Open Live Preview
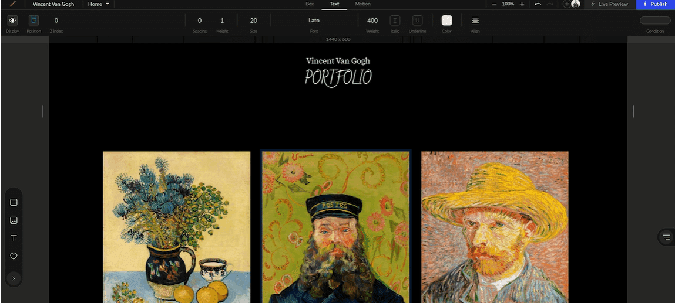 point(609,4)
